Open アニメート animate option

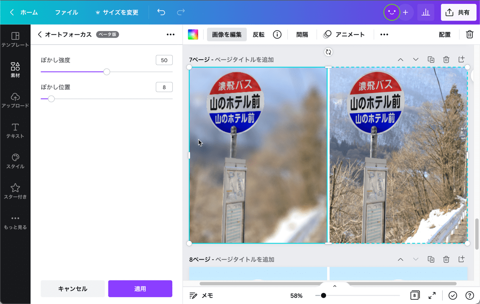[x=344, y=35]
